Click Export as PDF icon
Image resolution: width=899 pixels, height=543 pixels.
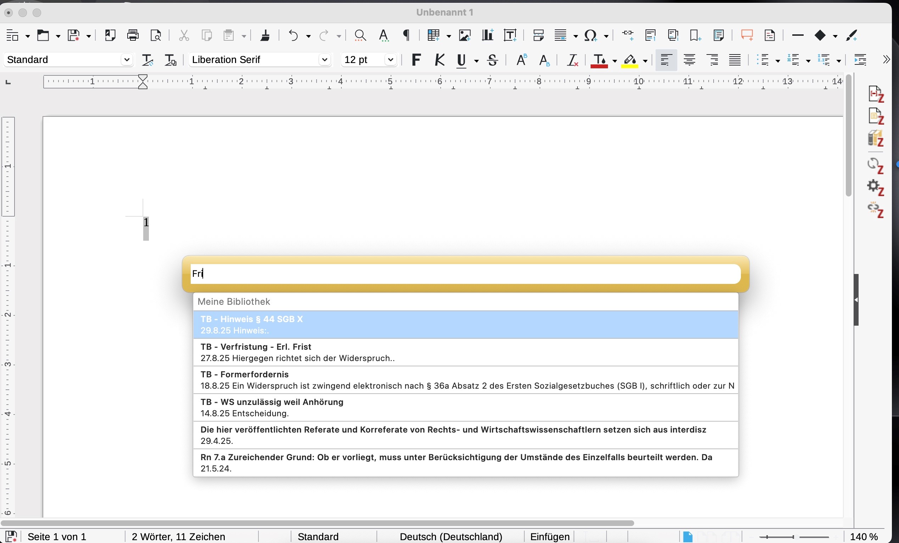pyautogui.click(x=110, y=35)
